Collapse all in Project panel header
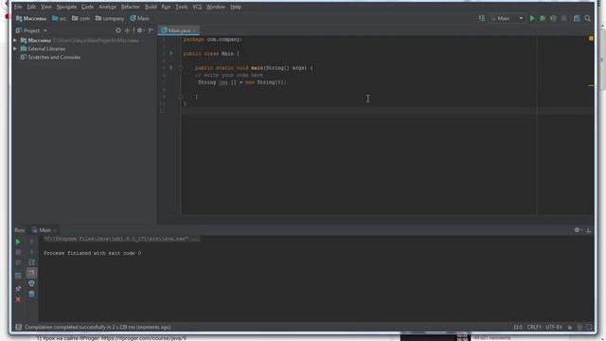The image size is (606, 341). (x=127, y=30)
